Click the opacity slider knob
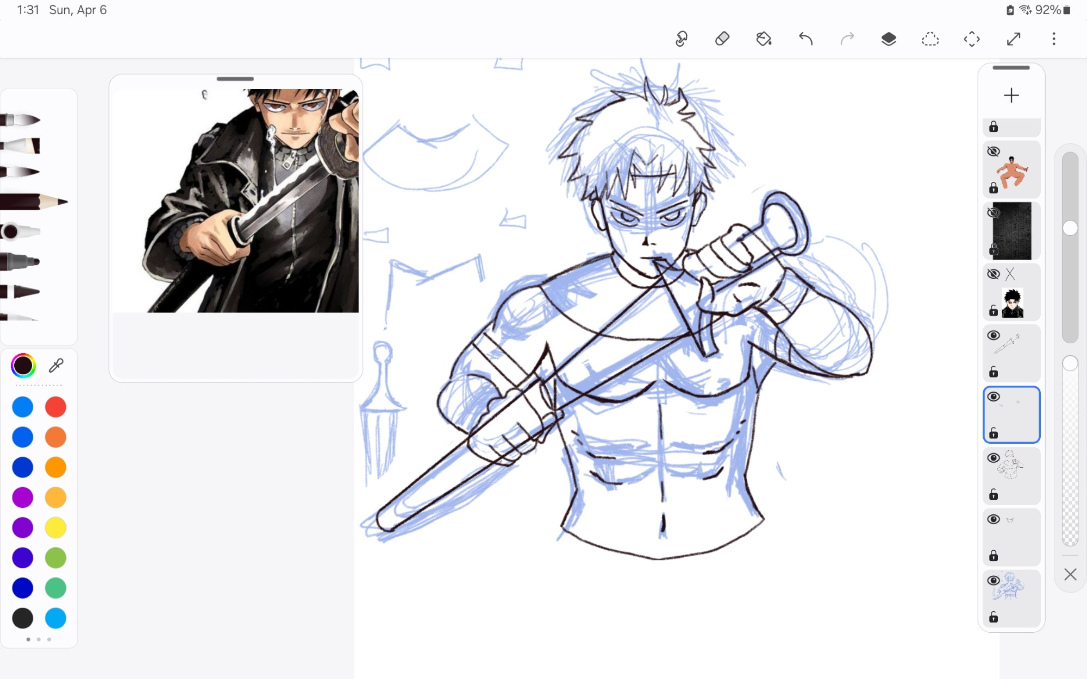 [x=1070, y=363]
